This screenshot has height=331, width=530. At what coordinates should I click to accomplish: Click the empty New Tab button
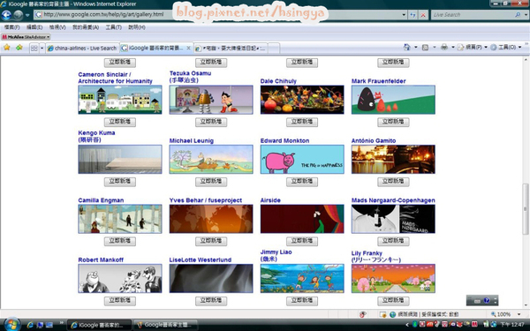click(x=274, y=49)
